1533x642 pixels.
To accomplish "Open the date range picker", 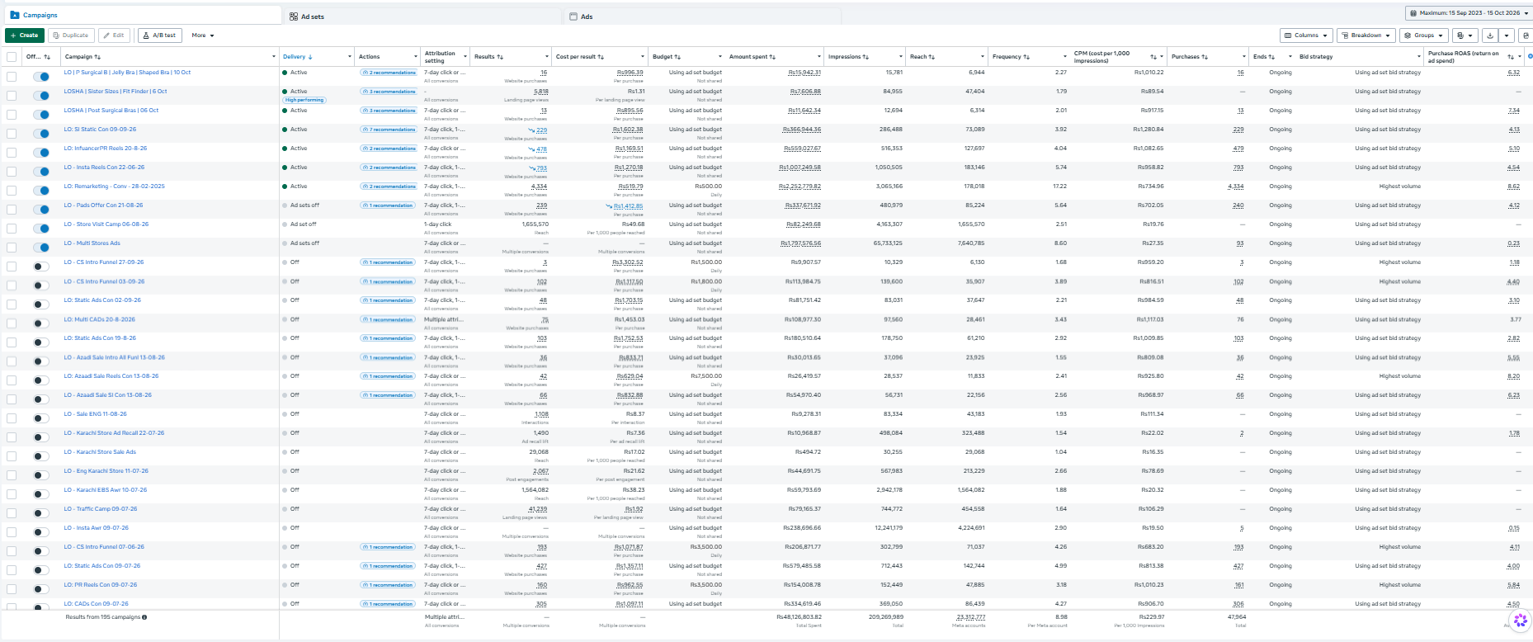I will coord(1468,13).
